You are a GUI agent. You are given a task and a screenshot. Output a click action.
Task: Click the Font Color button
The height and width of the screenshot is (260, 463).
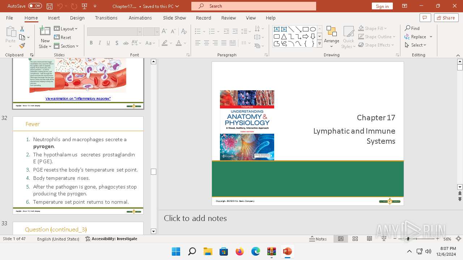coord(178,43)
